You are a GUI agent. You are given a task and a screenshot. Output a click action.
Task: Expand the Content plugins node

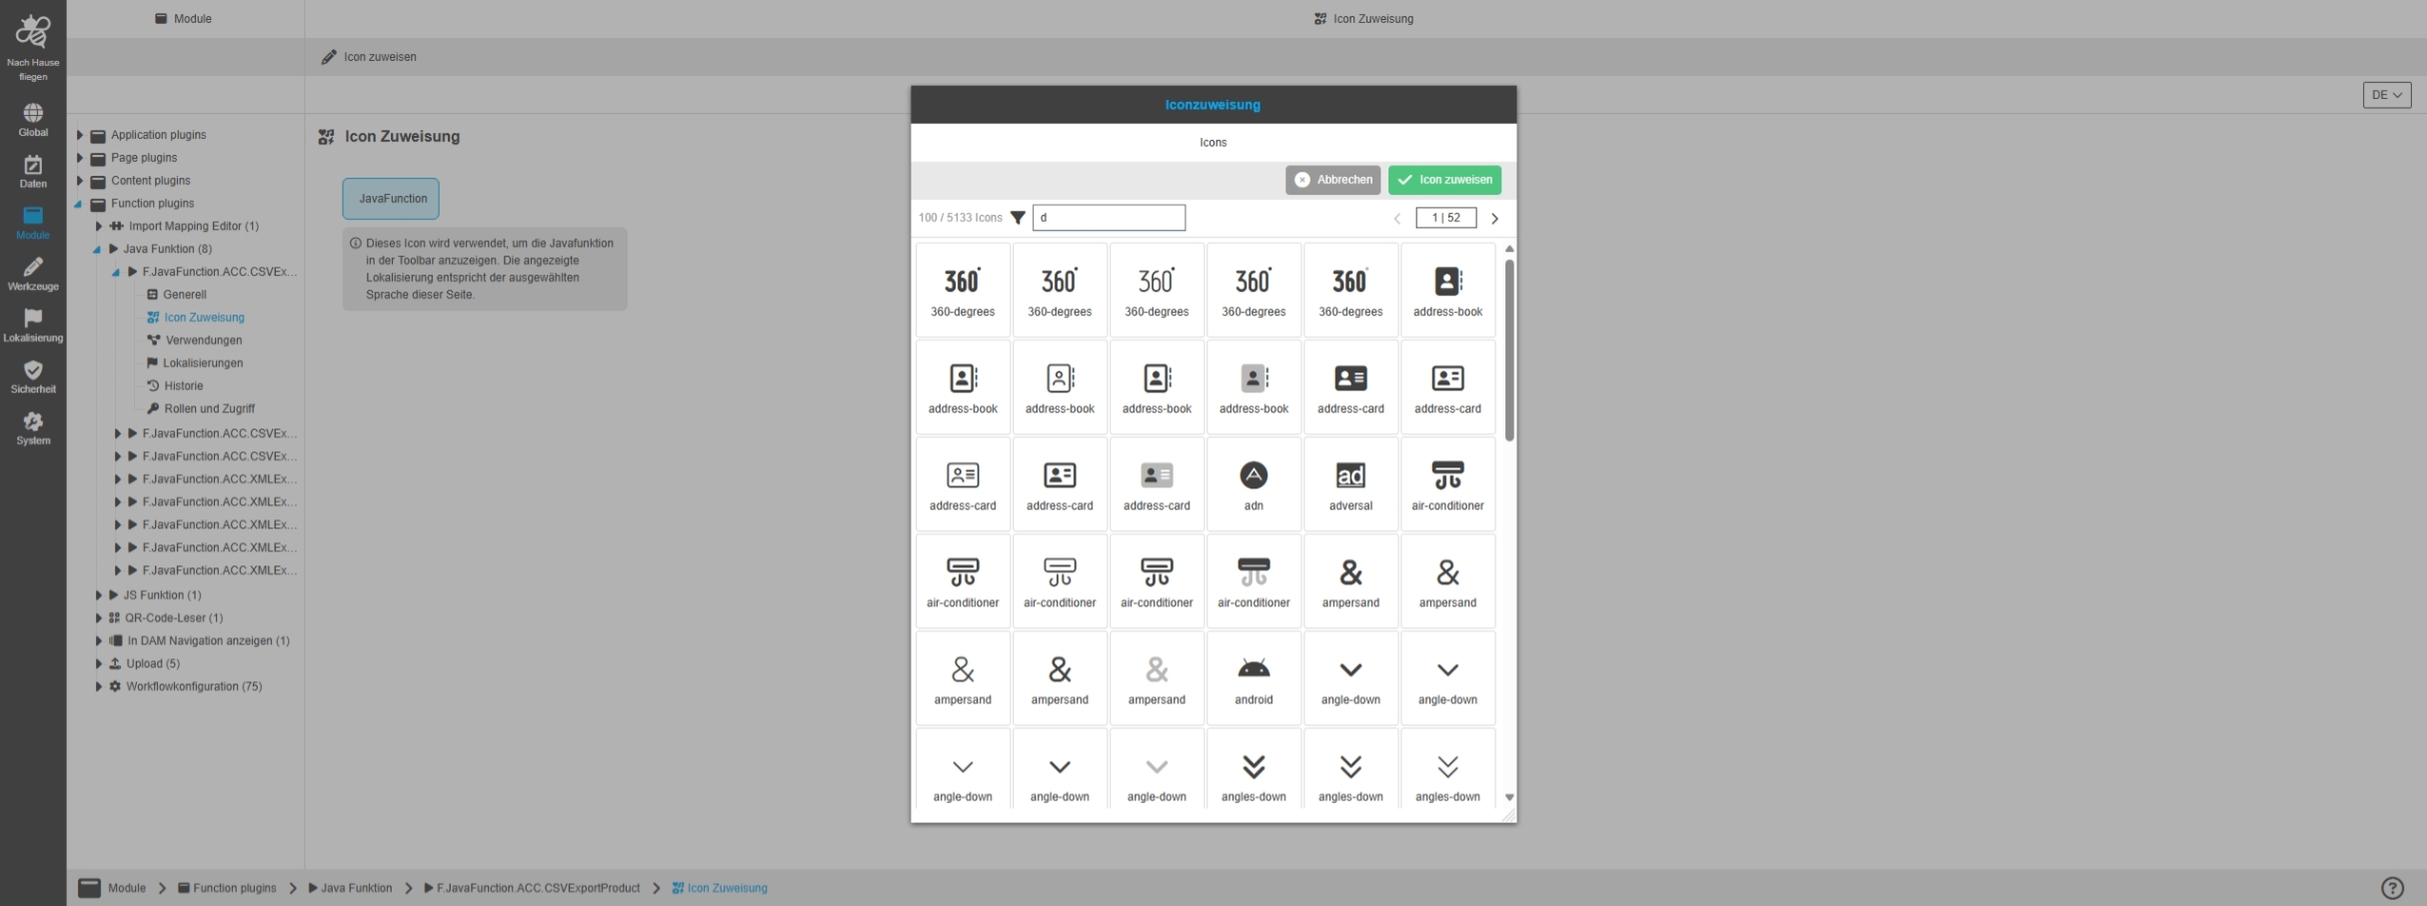tap(80, 181)
